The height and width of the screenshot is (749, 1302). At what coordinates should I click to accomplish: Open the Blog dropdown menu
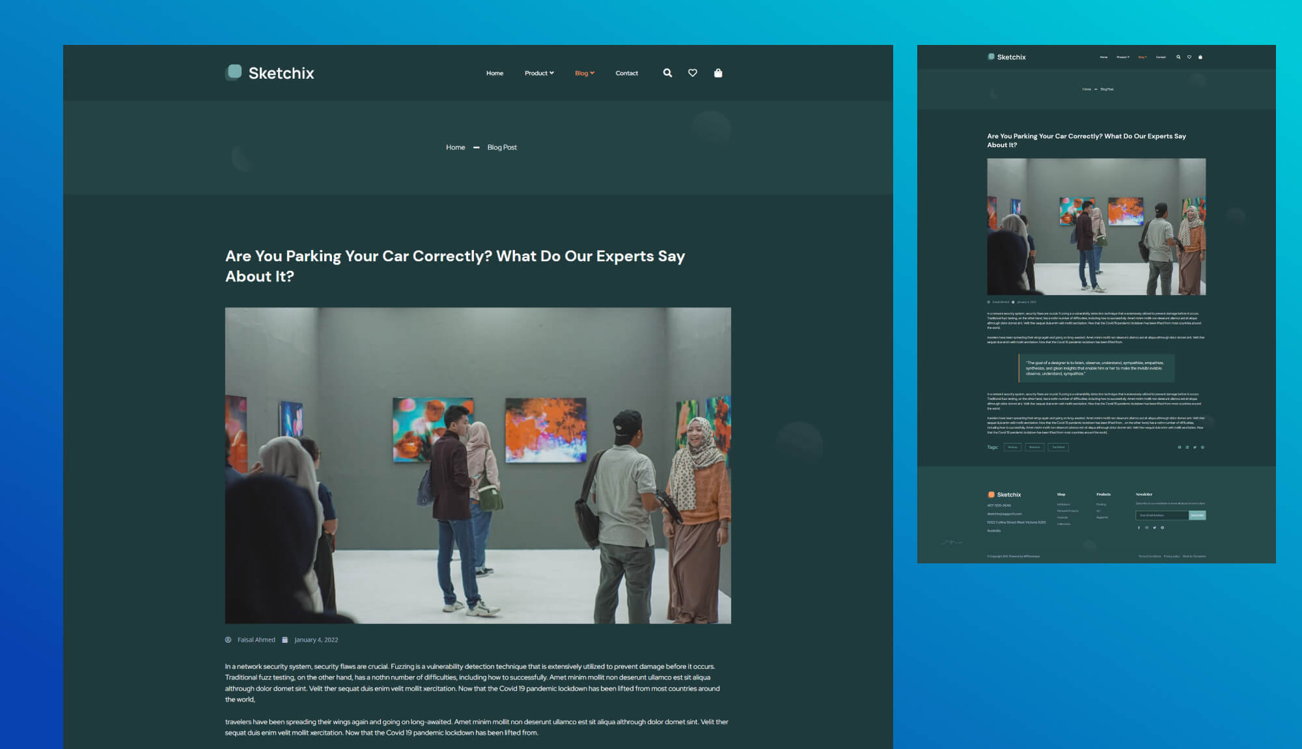click(x=583, y=73)
